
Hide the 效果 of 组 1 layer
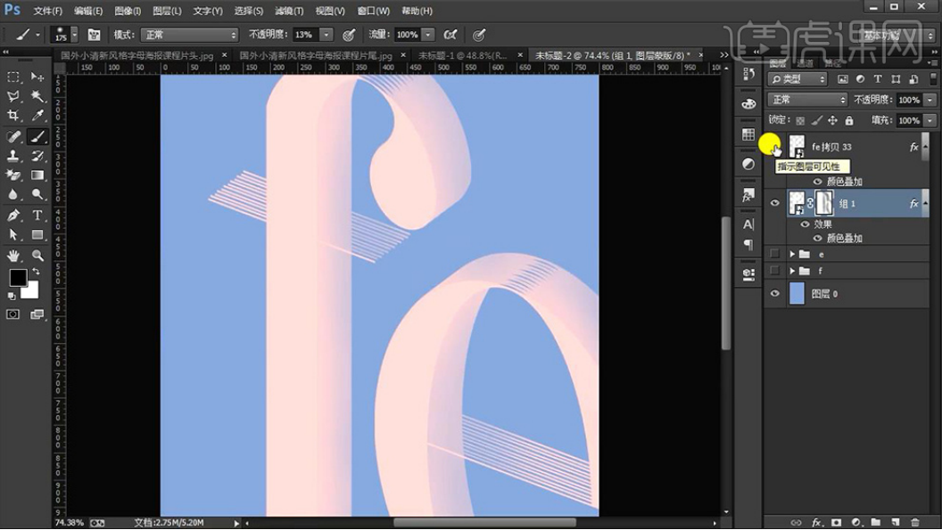[x=805, y=224]
